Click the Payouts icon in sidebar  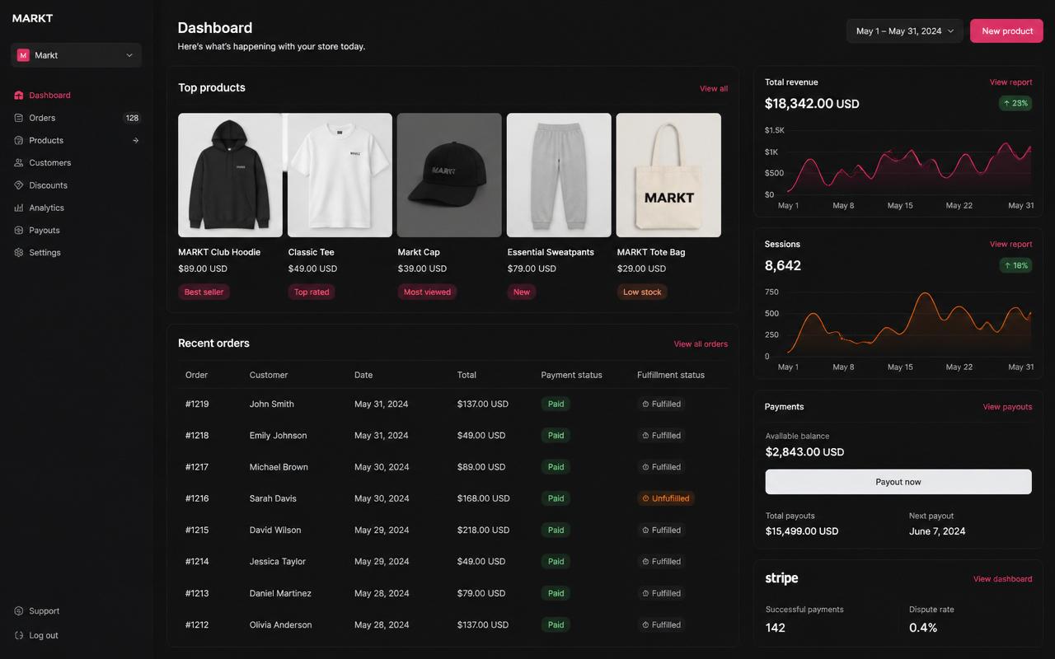[x=19, y=231]
